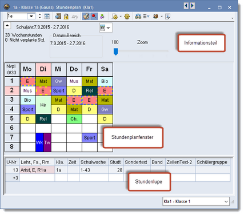Select the Di day column header

43,69
